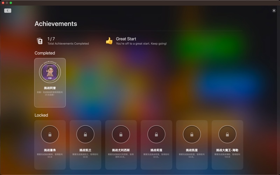Screen dimensions: 280x175
Task: Click the lock icon for 挑战塞弗
Action: [50, 134]
